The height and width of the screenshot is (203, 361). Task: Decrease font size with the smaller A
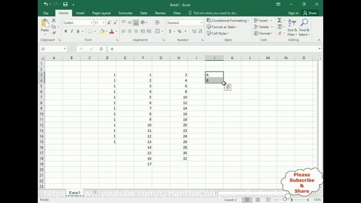coord(115,23)
